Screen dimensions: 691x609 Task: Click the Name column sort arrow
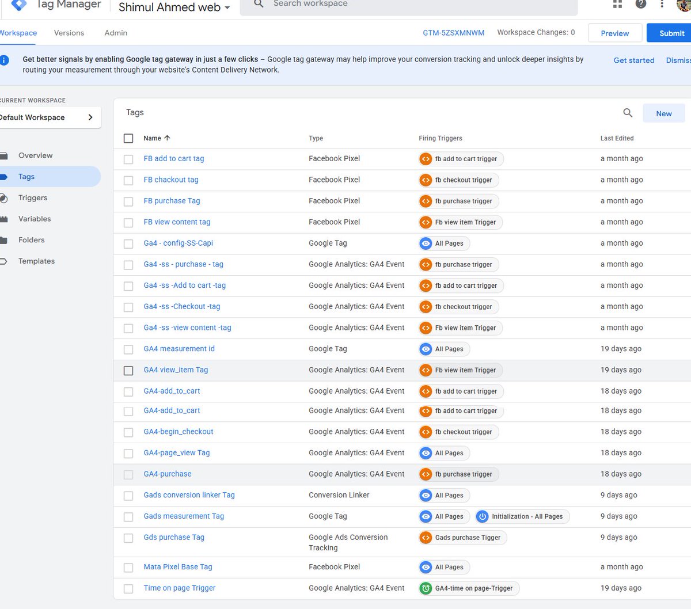pos(167,138)
